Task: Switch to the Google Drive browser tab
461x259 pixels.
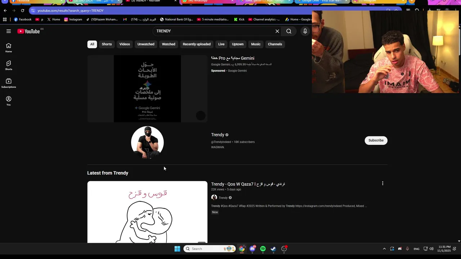Action: pyautogui.click(x=322, y=1)
